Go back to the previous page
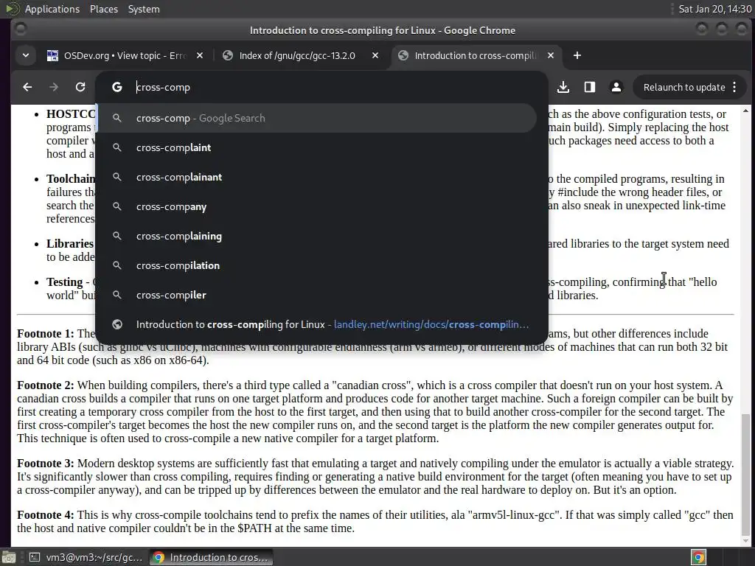755x566 pixels. click(27, 87)
